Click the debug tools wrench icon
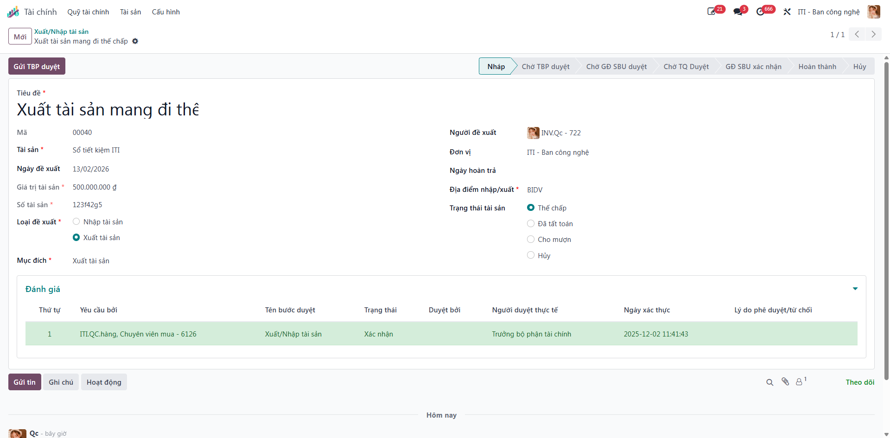 pyautogui.click(x=787, y=12)
